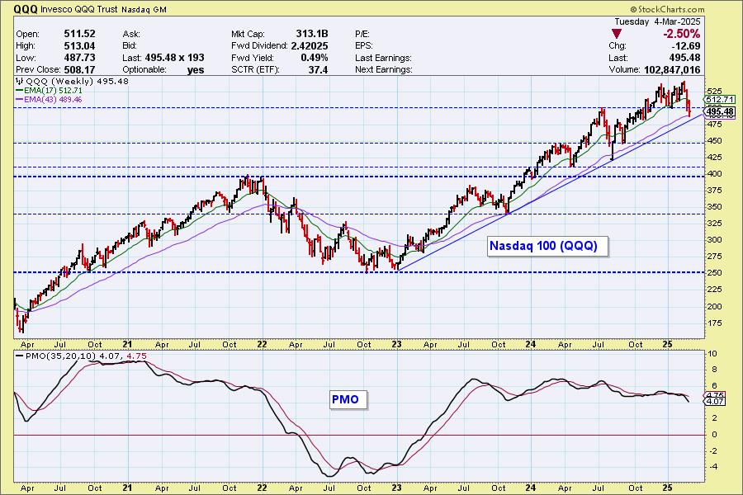Image resolution: width=743 pixels, height=495 pixels.
Task: Click the High value 513.04
Action: point(79,46)
